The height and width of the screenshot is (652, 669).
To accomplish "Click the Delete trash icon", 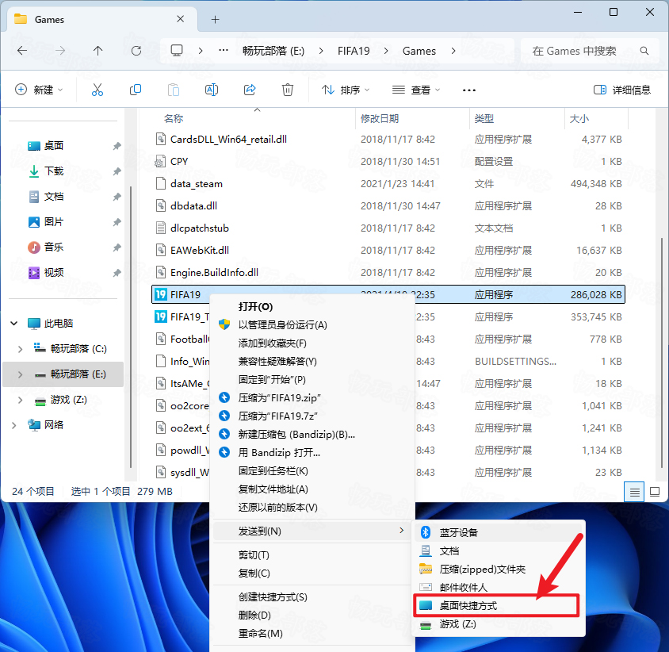I will pyautogui.click(x=288, y=90).
